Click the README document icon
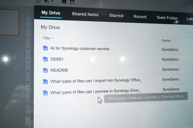193x128 pixels. tap(45, 70)
